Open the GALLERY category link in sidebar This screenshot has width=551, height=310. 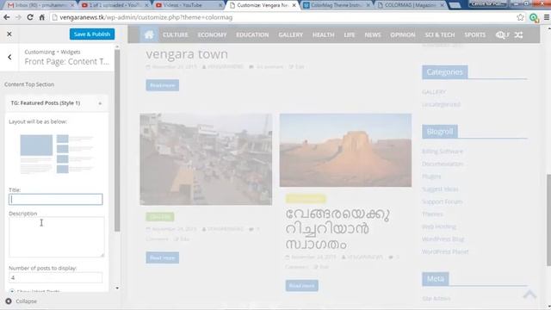pyautogui.click(x=434, y=92)
